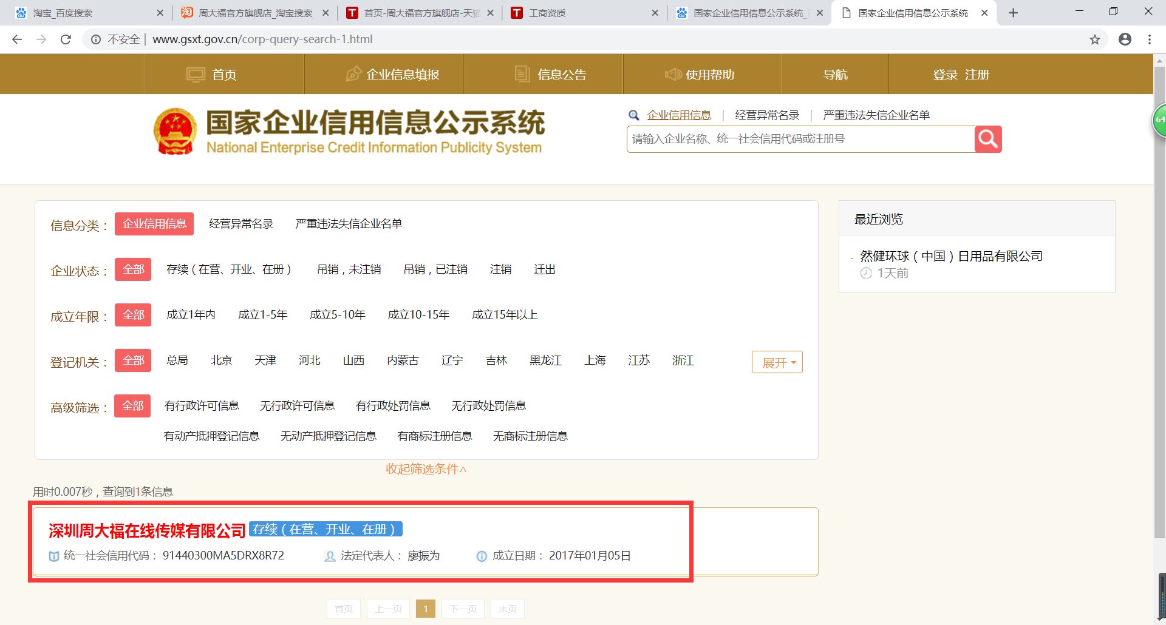The width and height of the screenshot is (1166, 625).
Task: Enable the 有商标注册信息 advanced filter
Action: pos(435,436)
